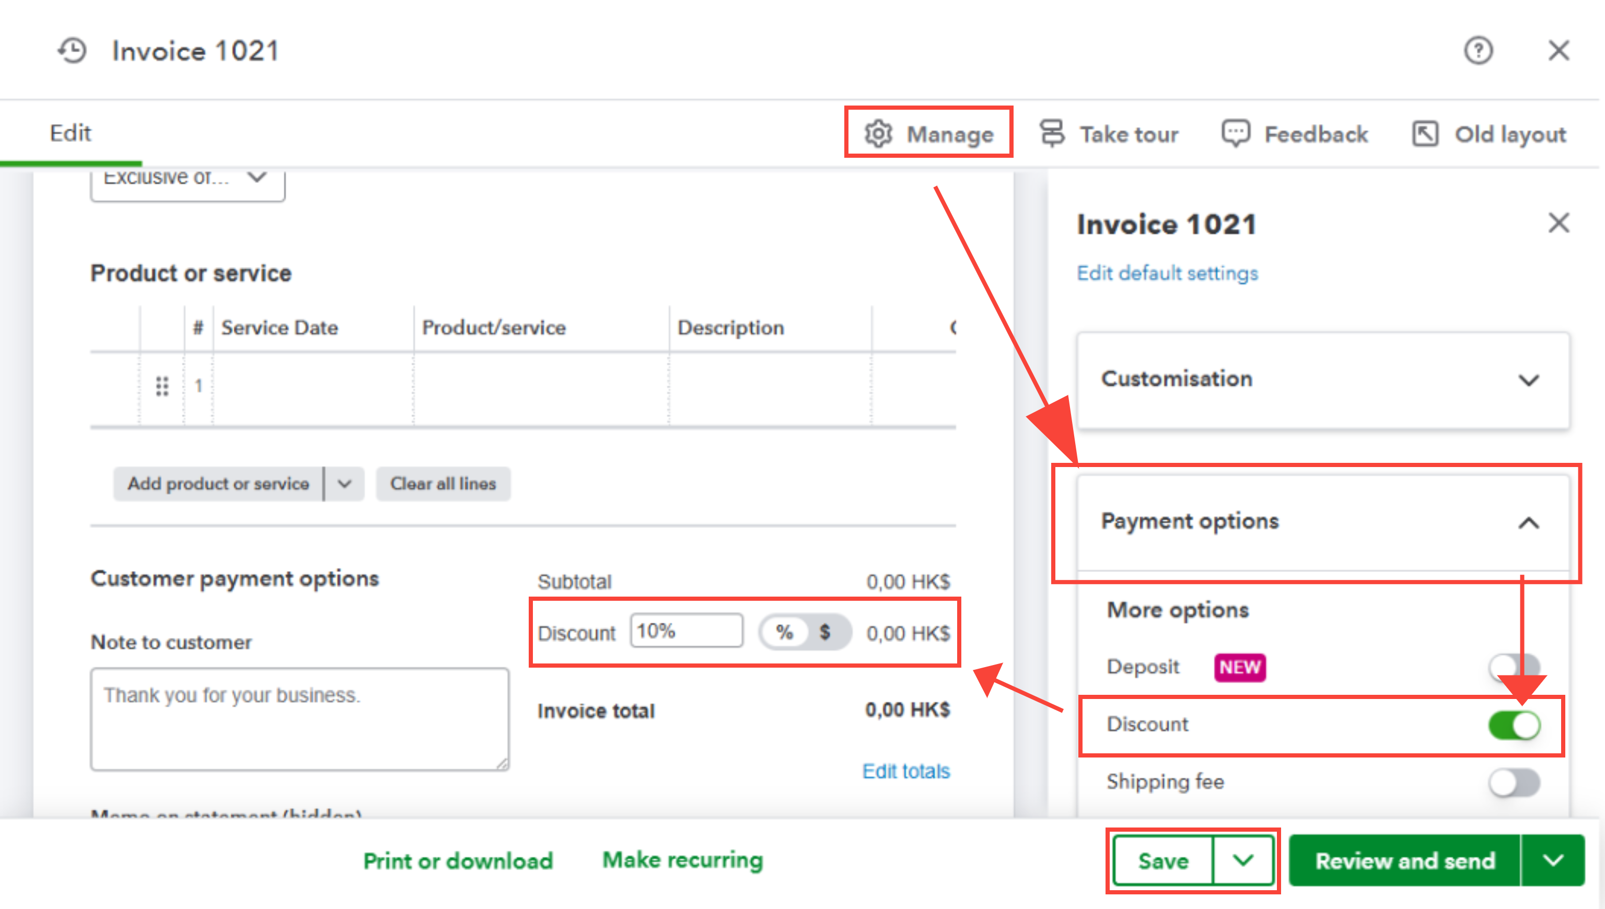Screen dimensions: 1605x909
Task: Switch to the Edit tab
Action: (x=71, y=133)
